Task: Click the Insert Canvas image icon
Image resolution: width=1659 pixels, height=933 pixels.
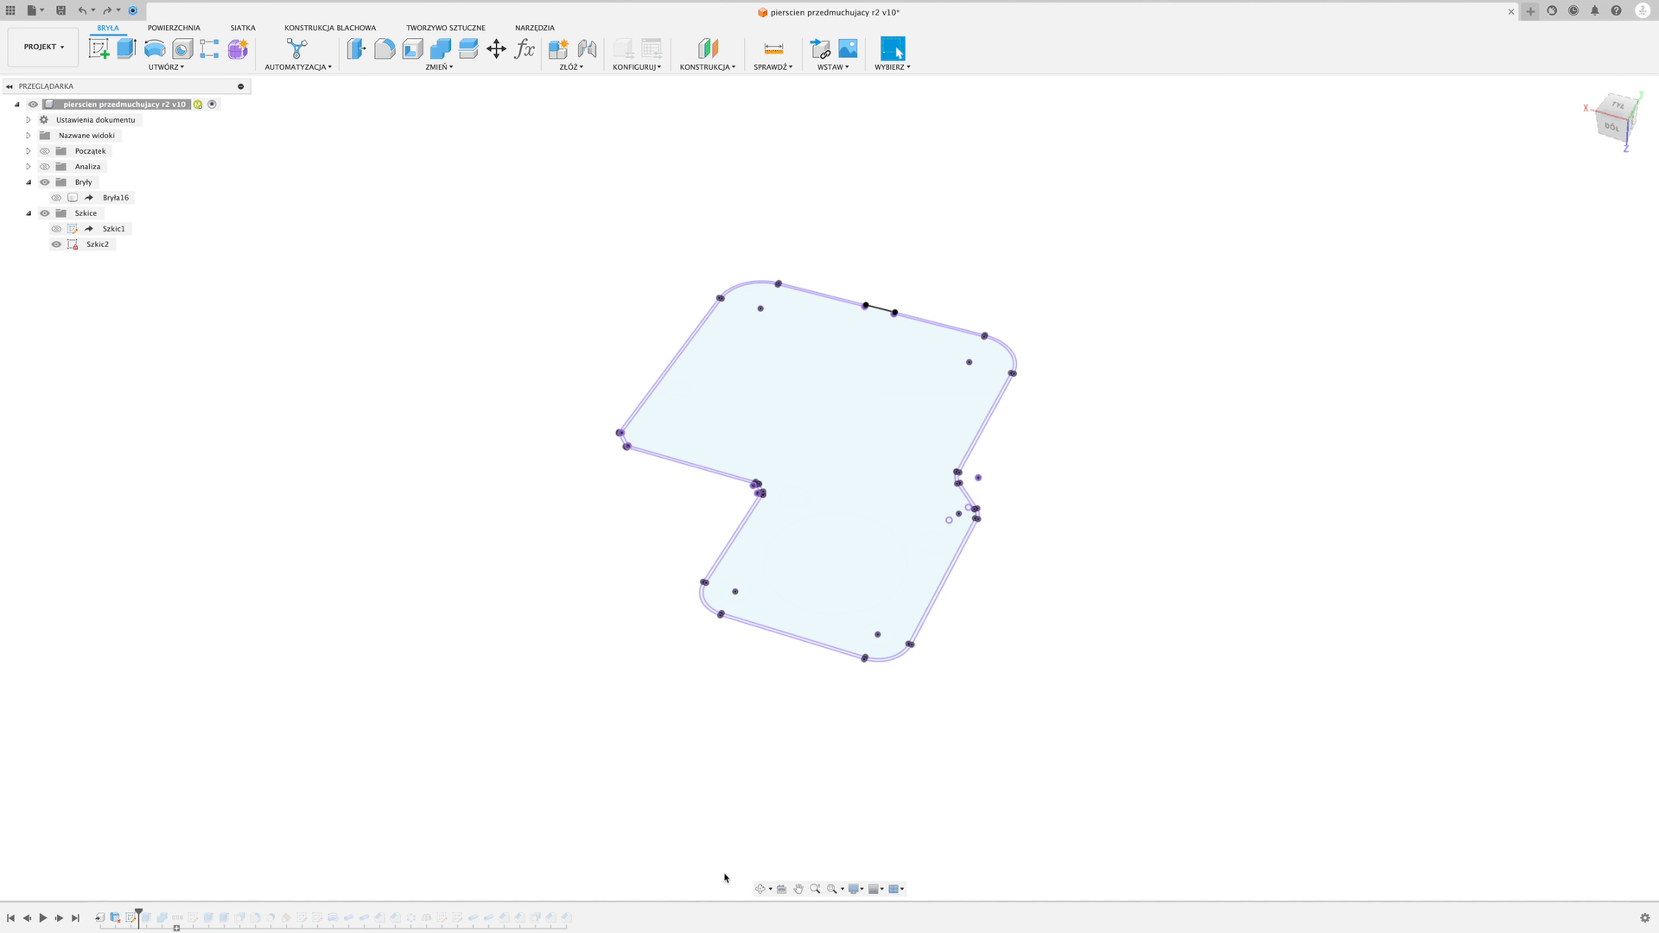Action: pyautogui.click(x=848, y=49)
